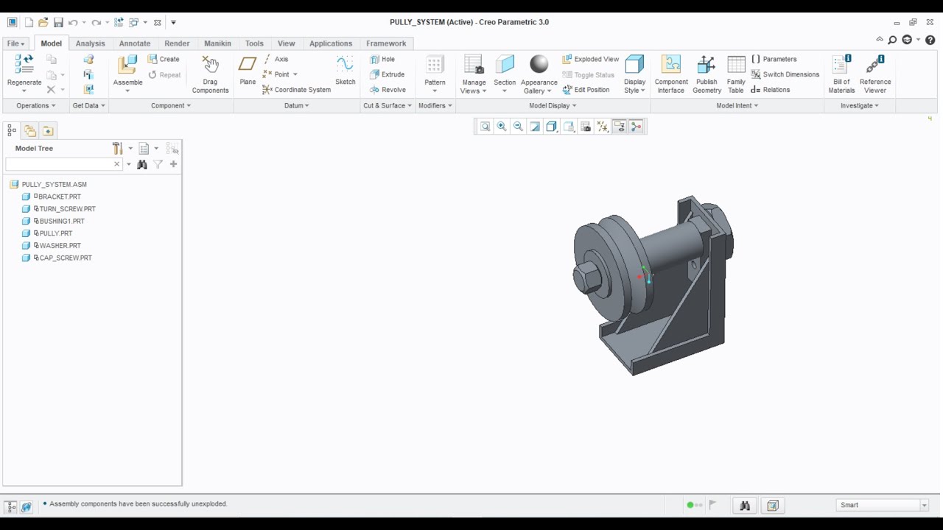
Task: Open the Appearance Gallery dropdown
Action: pos(539,86)
